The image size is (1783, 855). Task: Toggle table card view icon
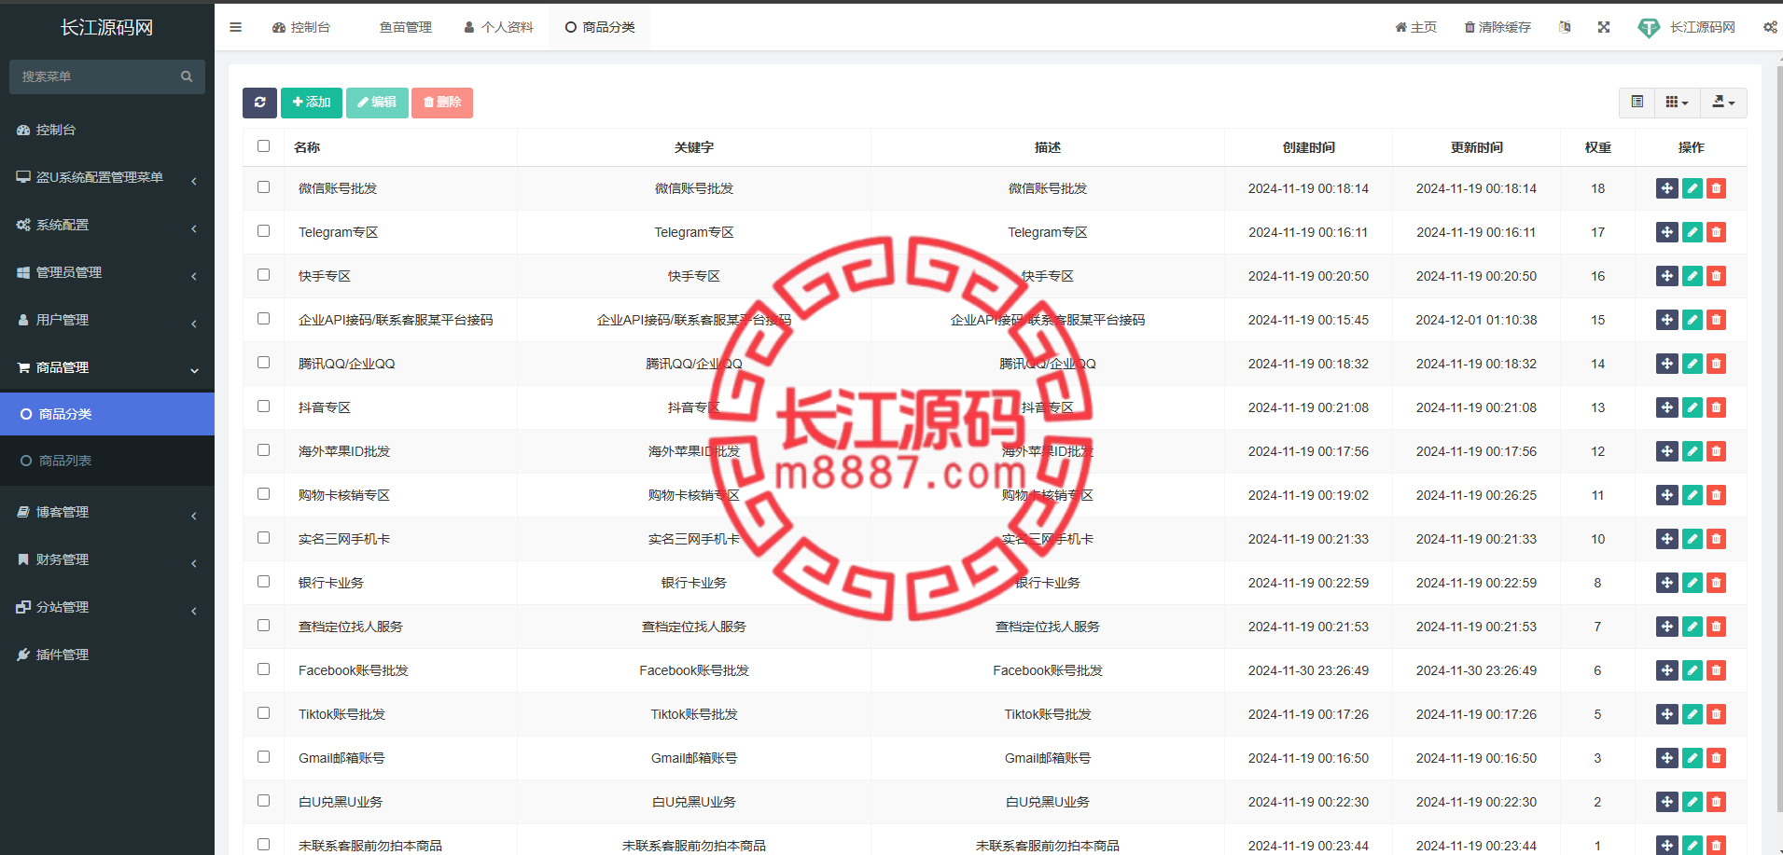pos(1637,103)
